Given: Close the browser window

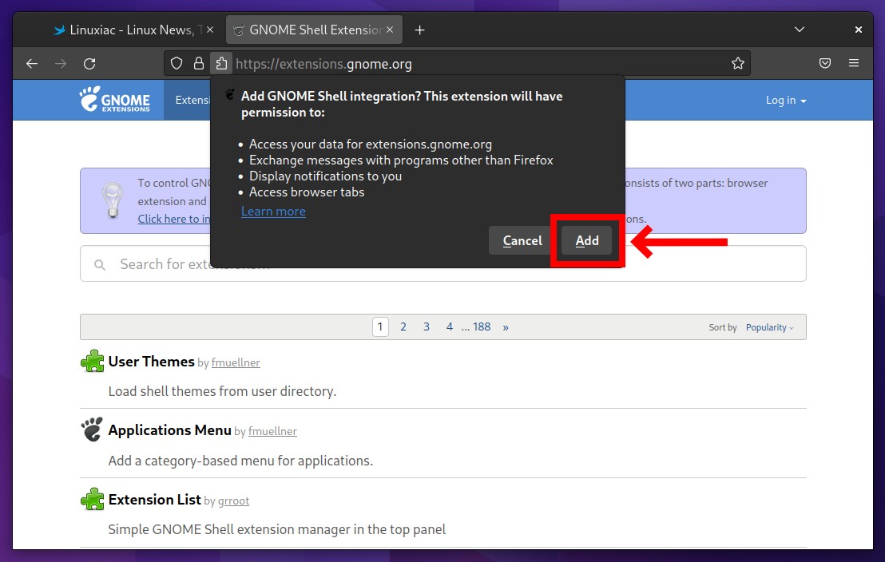Looking at the screenshot, I should point(858,30).
